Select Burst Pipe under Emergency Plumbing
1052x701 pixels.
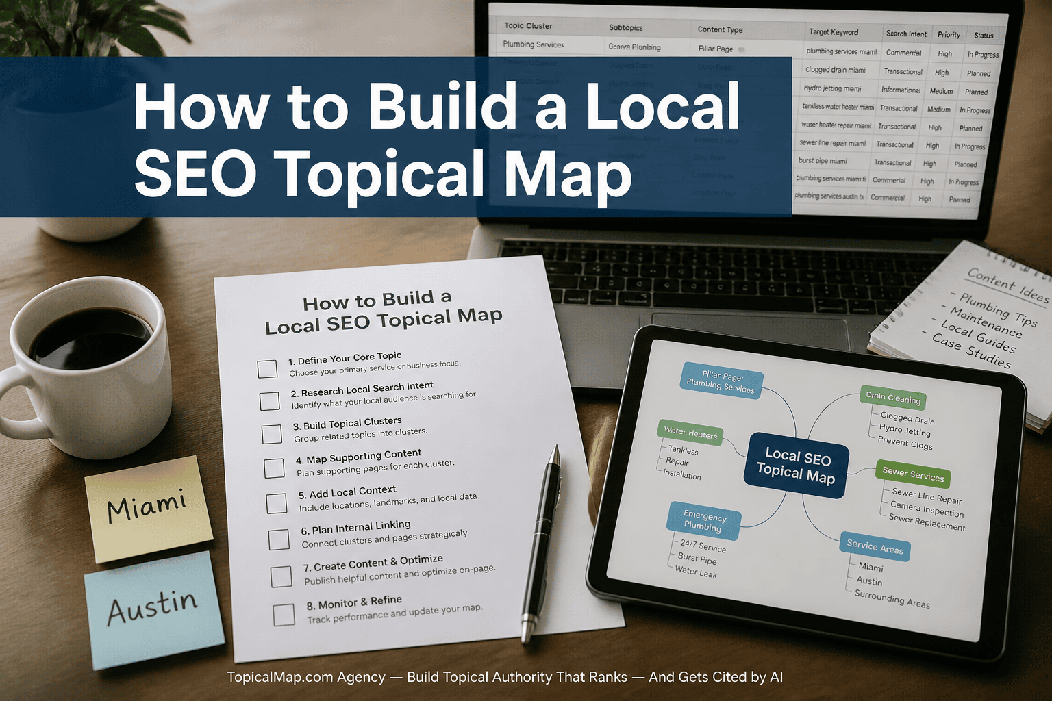tap(697, 559)
